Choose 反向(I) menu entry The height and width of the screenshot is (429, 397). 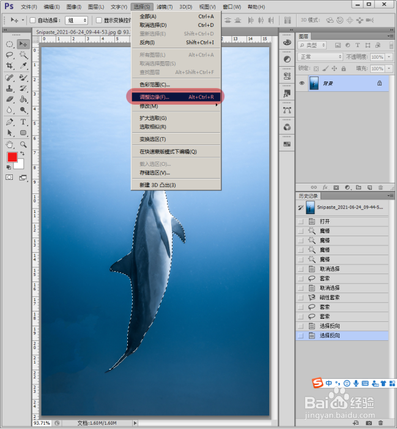[176, 42]
